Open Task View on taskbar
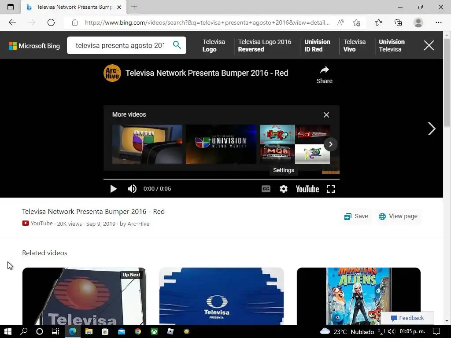451x338 pixels. click(x=55, y=331)
